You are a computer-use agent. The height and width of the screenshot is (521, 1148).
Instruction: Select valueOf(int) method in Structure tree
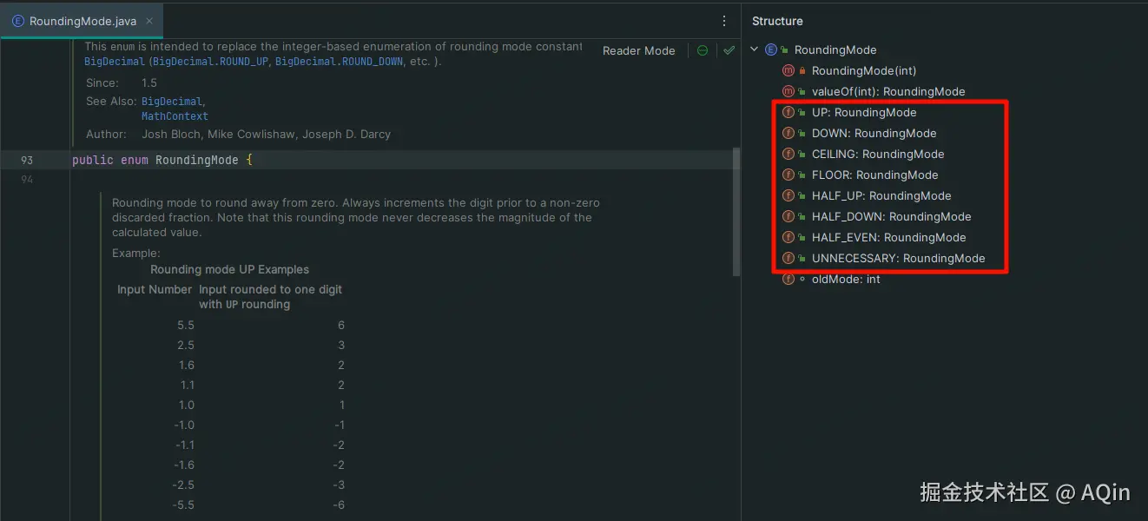887,91
